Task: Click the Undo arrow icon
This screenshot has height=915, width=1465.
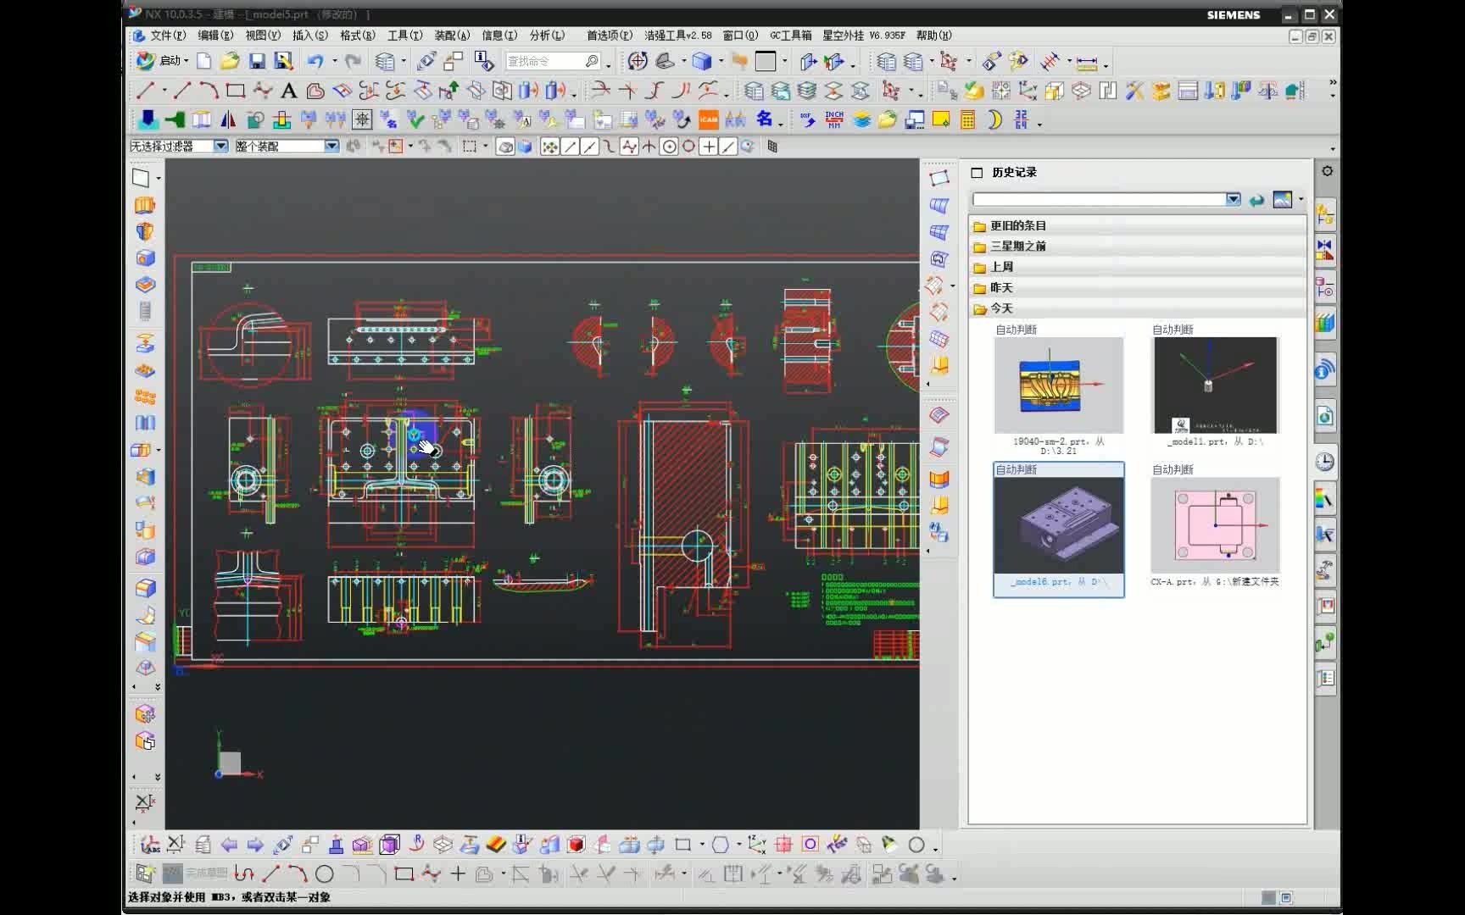Action: 315,61
